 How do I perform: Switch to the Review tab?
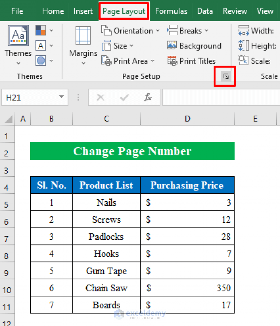[235, 11]
